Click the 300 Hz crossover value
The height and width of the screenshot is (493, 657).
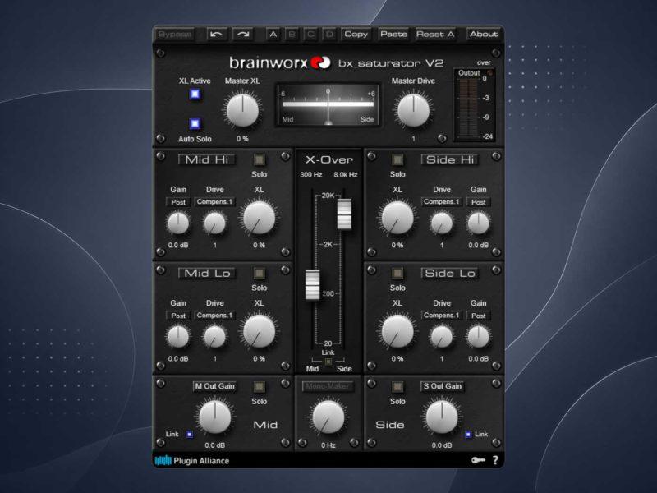[311, 175]
